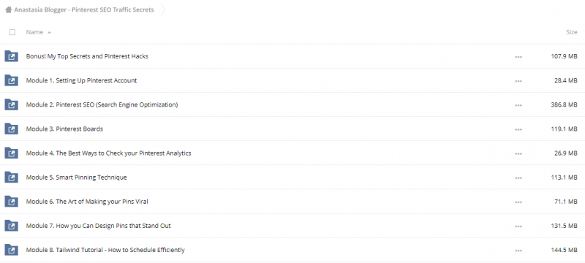Click folder icon for Module 8 Tailwind Tutorial
Screen dimensions: 585x263
(x=11, y=250)
